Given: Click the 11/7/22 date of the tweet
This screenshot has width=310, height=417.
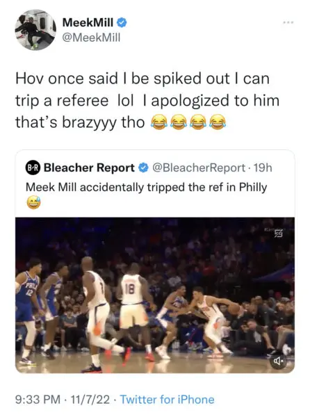Looking at the screenshot, I should (90, 400).
